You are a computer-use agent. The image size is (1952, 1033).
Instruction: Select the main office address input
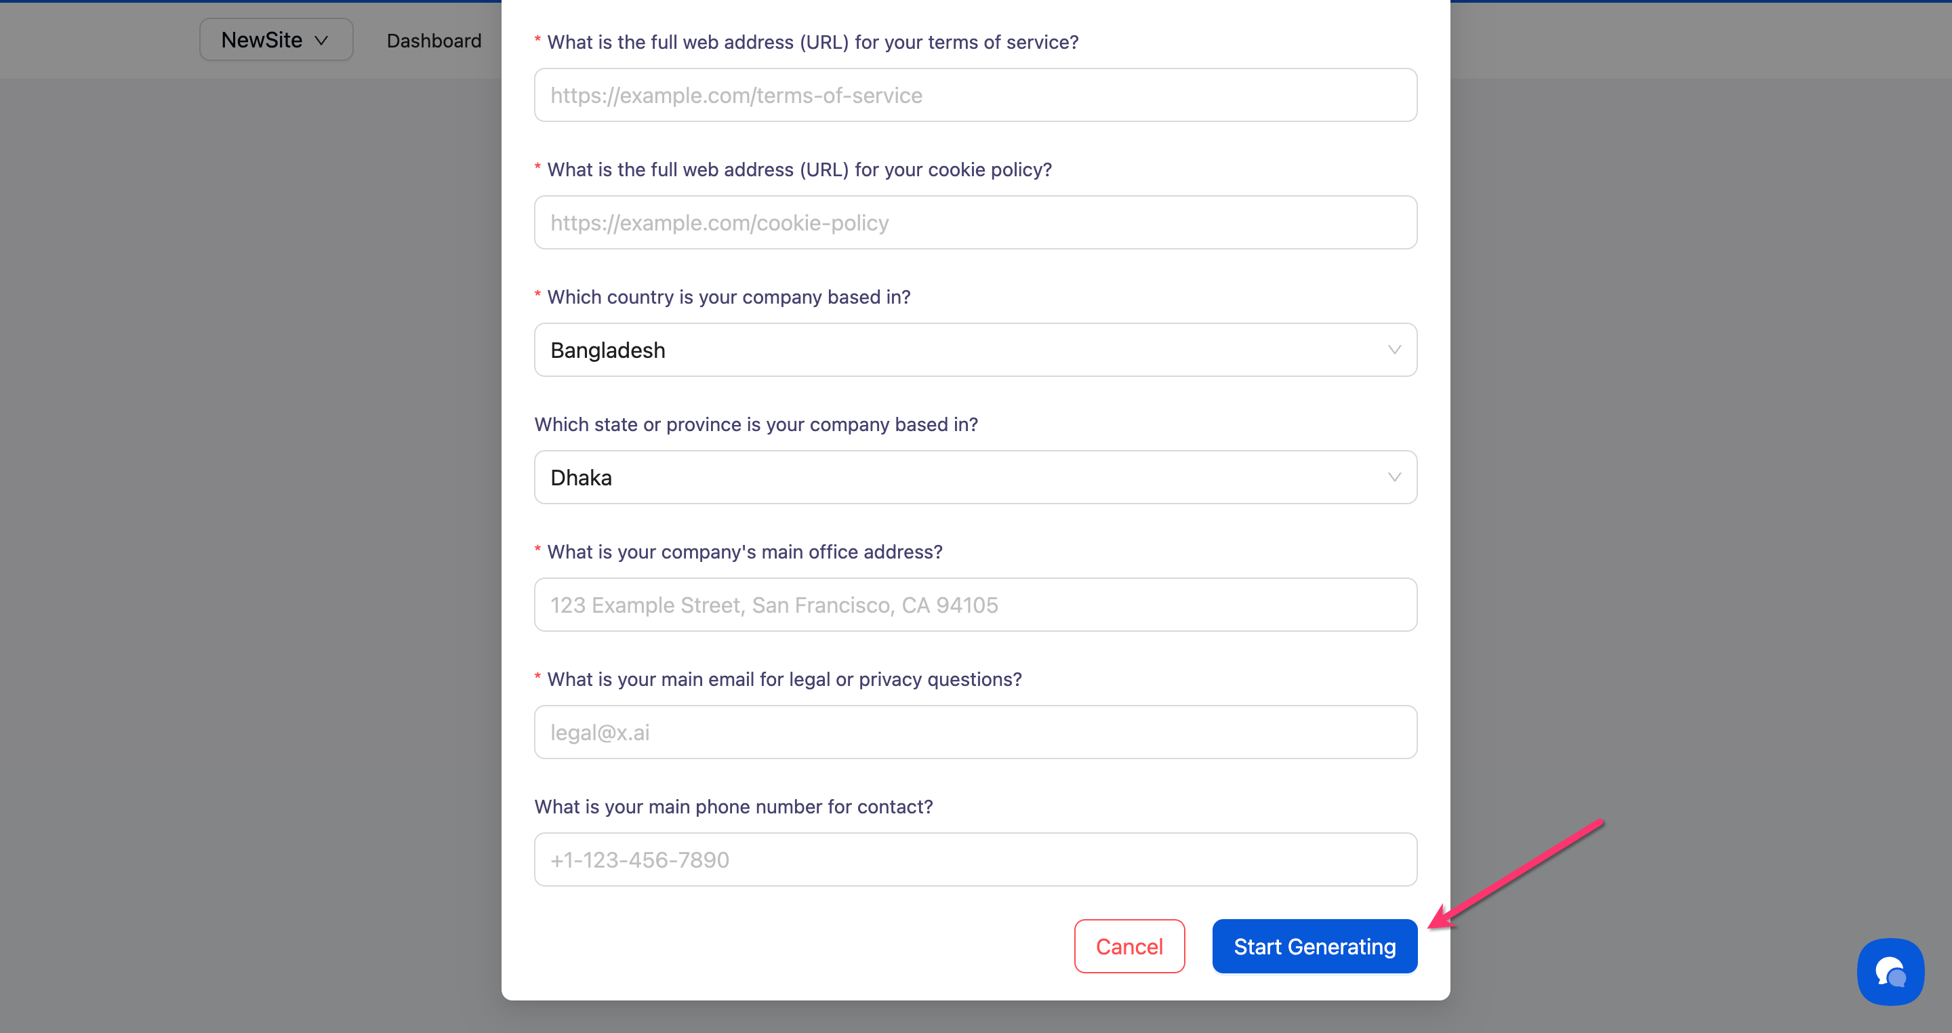[975, 604]
